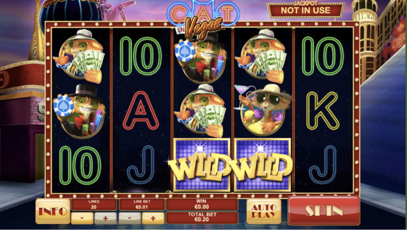Lower line bet with the minus button

coord(130,218)
